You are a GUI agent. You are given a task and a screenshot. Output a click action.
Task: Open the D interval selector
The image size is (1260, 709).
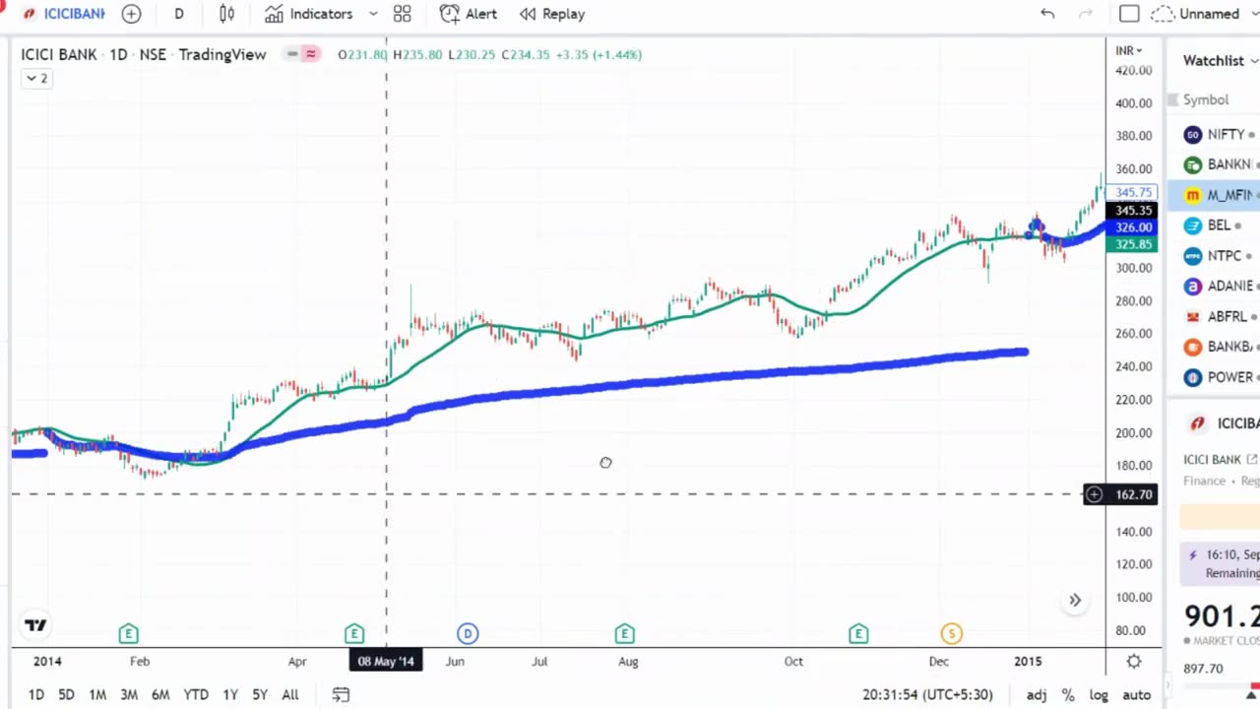point(178,14)
